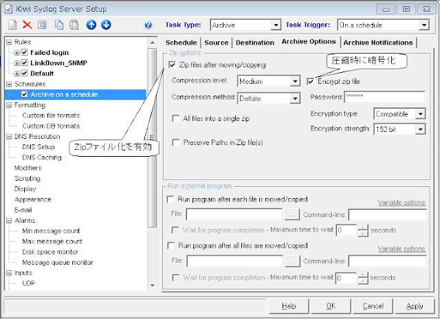440x319 pixels.
Task: Click the blue Move Down arrow icon
Action: click(x=106, y=25)
